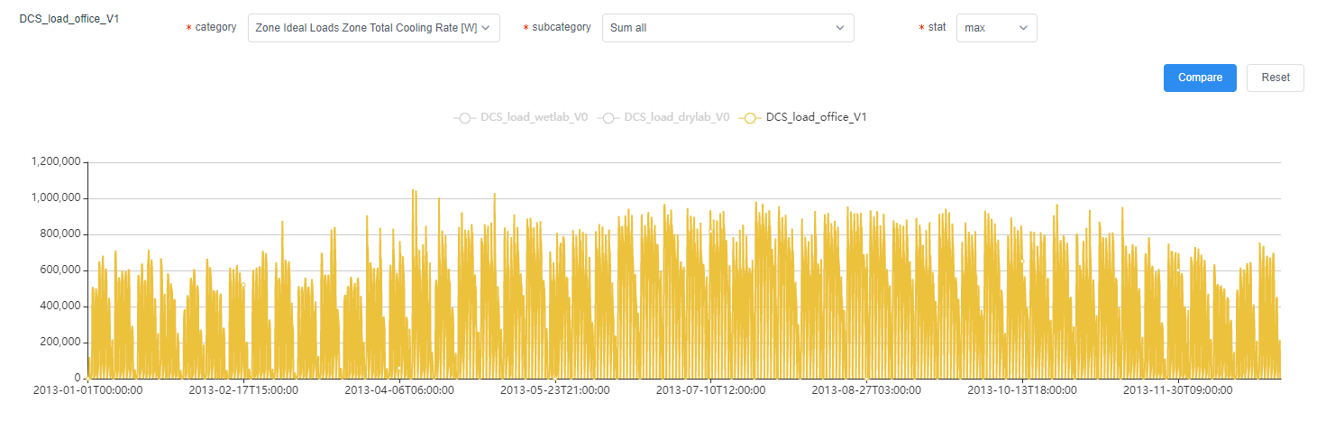Click the DCS_load_office_V1 title text
Viewport: 1326px width, 421px height.
pos(69,19)
